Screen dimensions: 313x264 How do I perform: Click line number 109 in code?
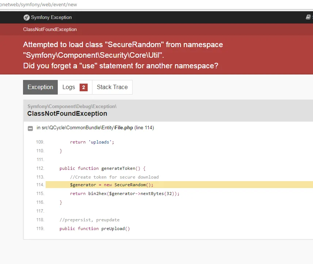coord(40,142)
